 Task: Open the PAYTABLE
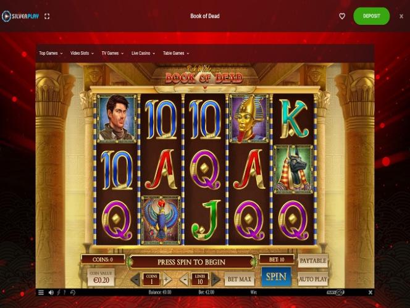[312, 260]
